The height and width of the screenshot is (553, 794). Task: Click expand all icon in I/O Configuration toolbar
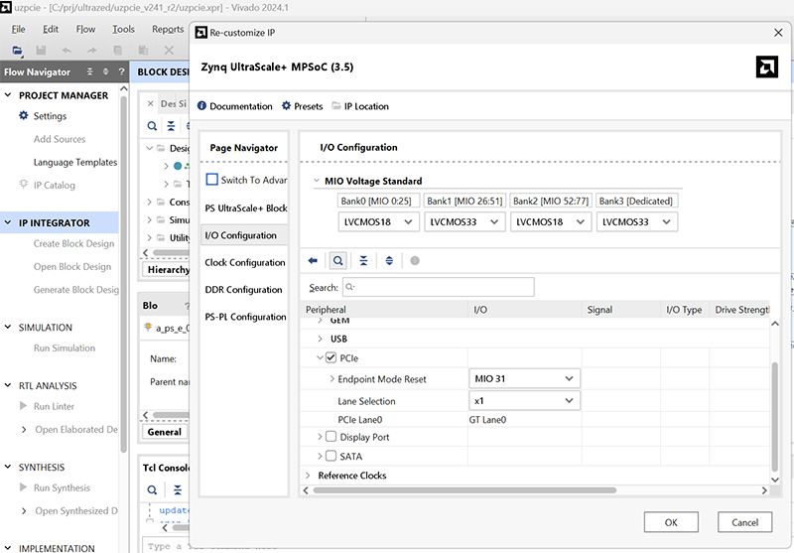[x=389, y=260]
